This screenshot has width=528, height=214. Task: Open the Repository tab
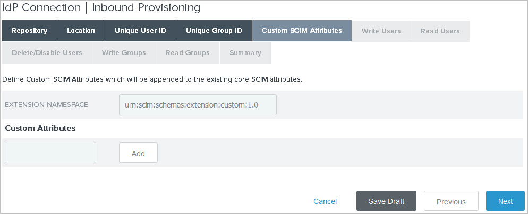point(29,31)
